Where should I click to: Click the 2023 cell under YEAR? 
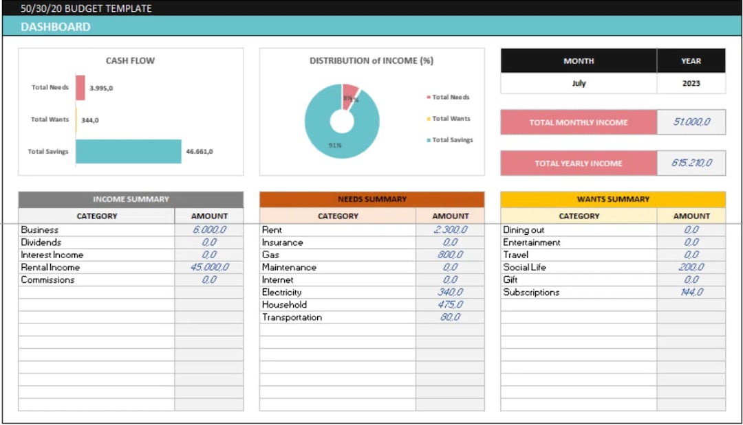tap(691, 83)
